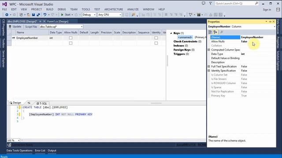Toggle Allow Nulls checkbox for EmployeeNumber
The height and width of the screenshot is (158, 282).
[x=70, y=38]
